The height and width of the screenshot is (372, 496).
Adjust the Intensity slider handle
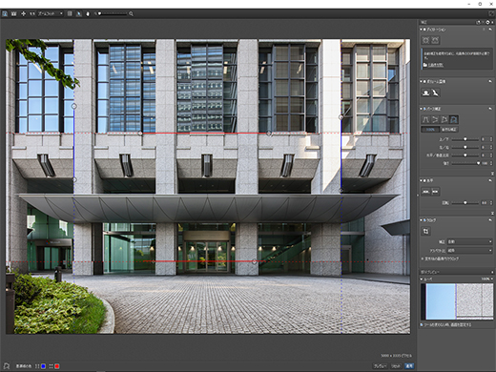point(478,163)
